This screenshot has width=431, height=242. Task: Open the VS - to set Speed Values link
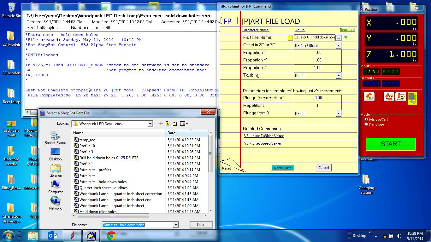(x=263, y=143)
